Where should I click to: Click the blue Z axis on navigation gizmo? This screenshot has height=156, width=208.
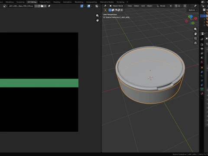pyautogui.click(x=191, y=16)
